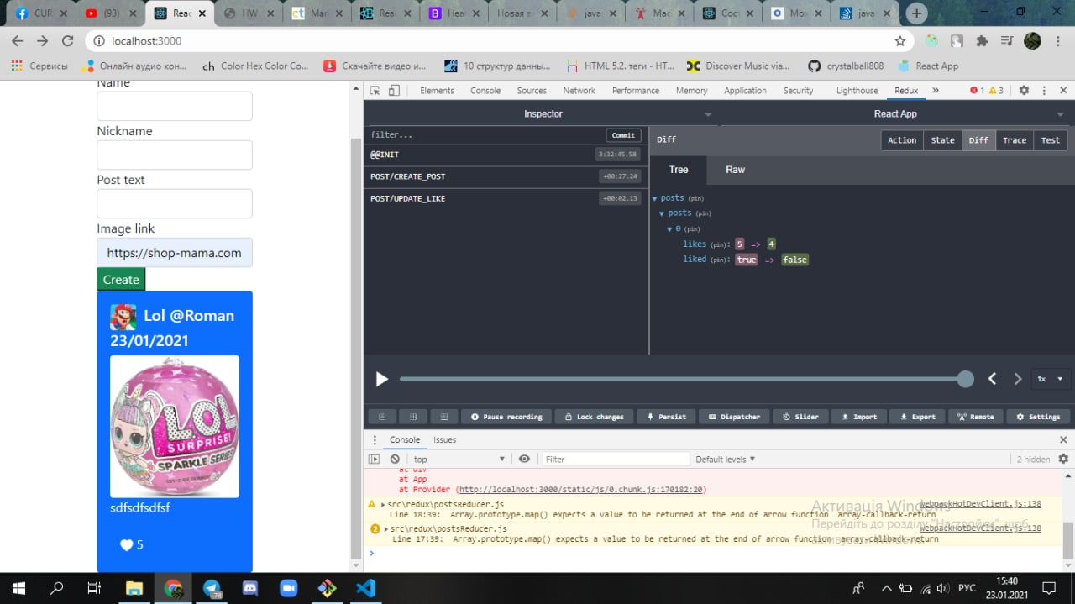
Task: Switch to Raw diff tab
Action: click(736, 170)
